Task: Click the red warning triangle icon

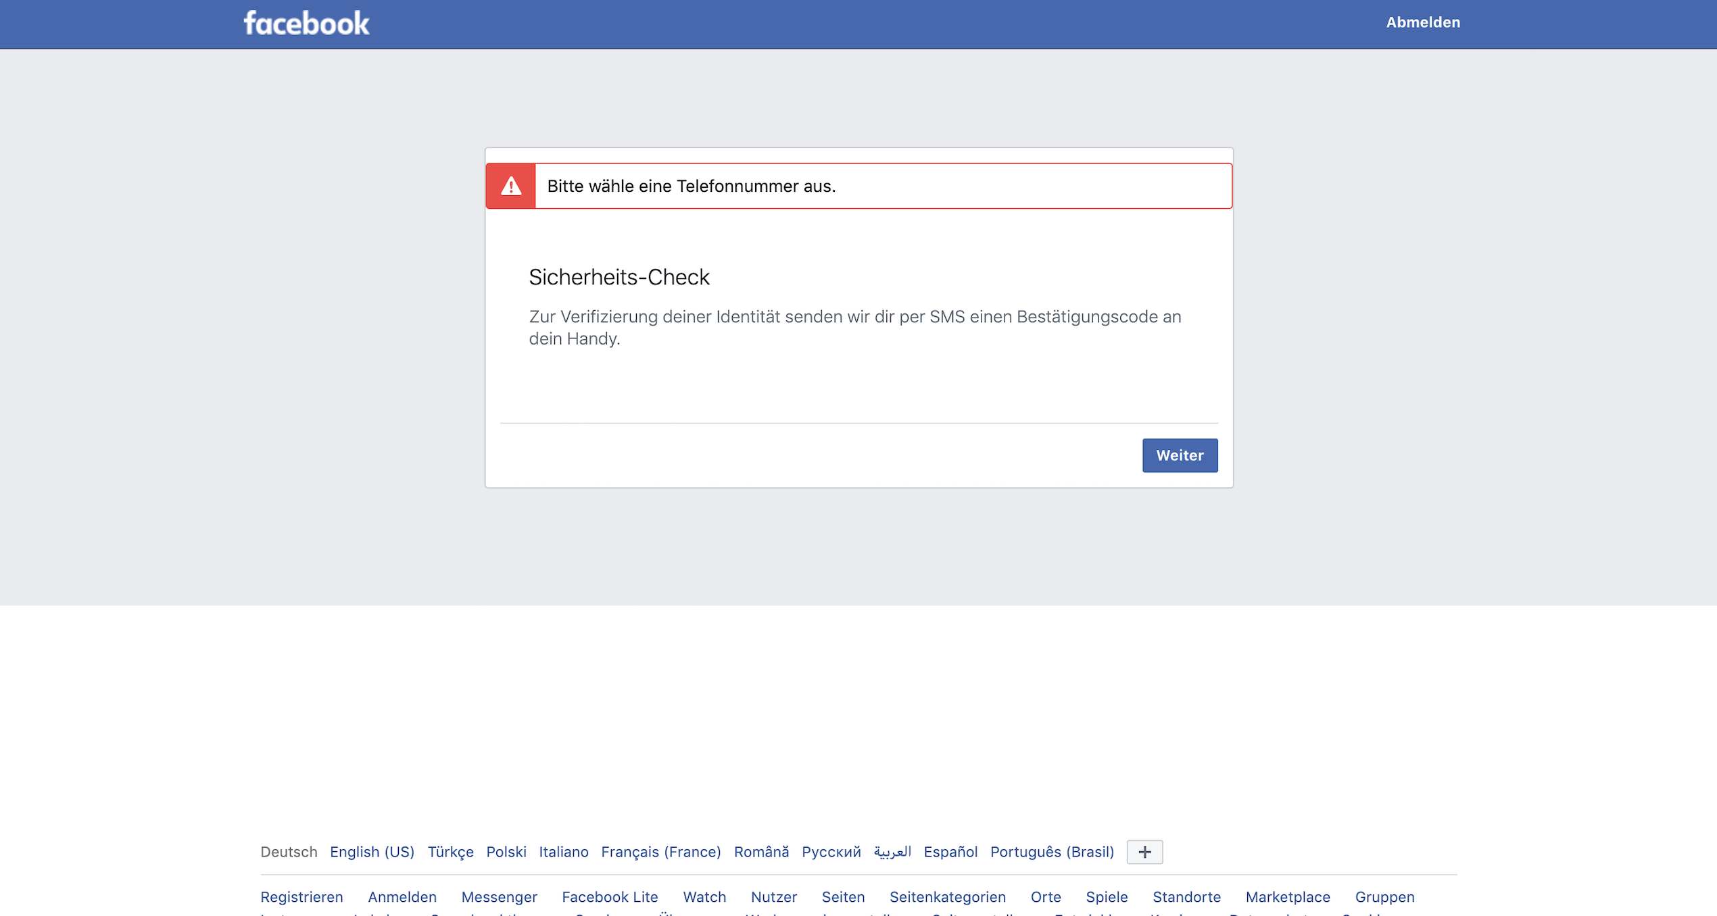Action: (511, 186)
